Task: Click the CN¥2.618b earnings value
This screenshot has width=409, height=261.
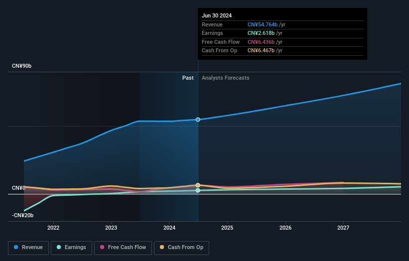Action: [x=261, y=33]
